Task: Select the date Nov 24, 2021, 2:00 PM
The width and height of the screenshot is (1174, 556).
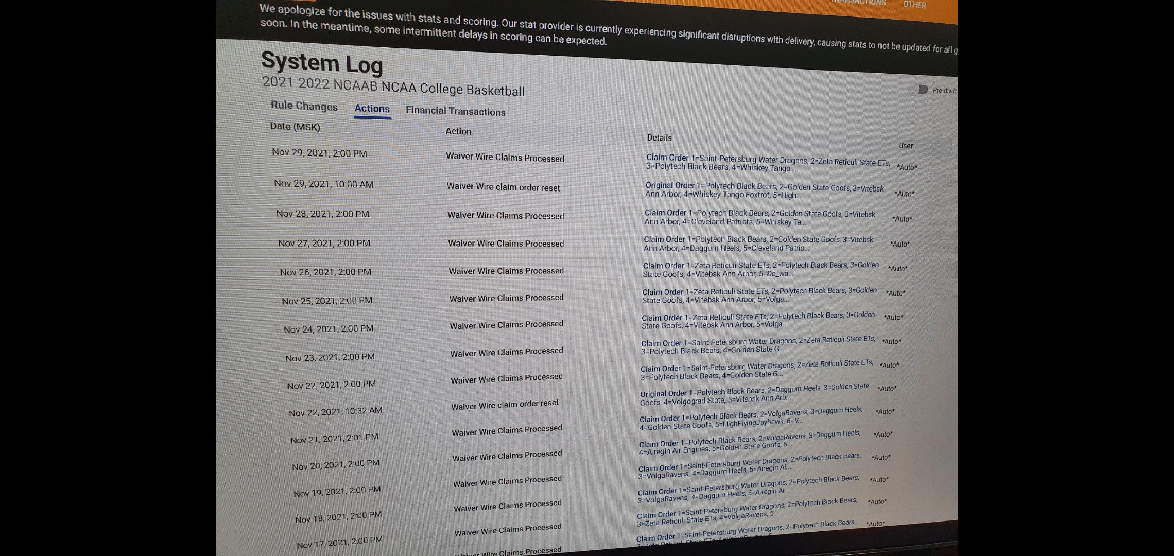Action: pos(329,329)
